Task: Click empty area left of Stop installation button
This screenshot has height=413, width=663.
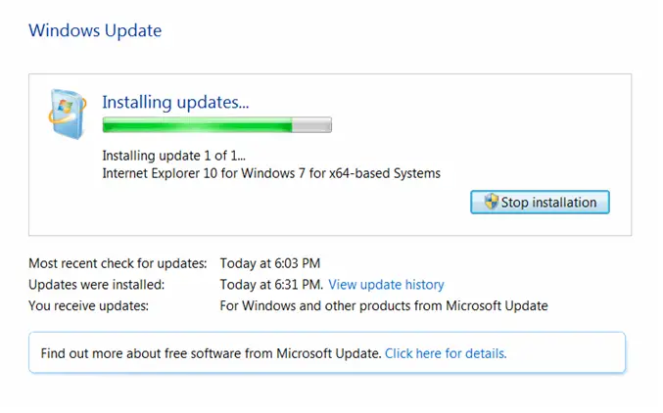Action: point(288,203)
